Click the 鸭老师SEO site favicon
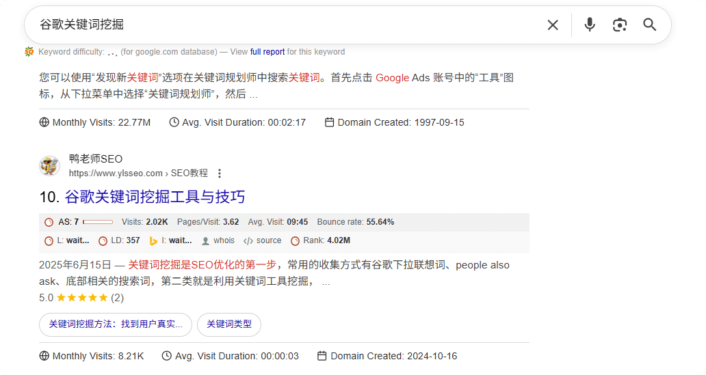Image resolution: width=706 pixels, height=375 pixels. click(49, 166)
